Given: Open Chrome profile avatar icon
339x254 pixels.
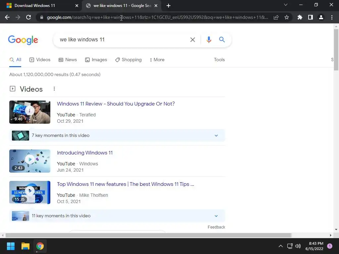Looking at the screenshot, I should [321, 17].
